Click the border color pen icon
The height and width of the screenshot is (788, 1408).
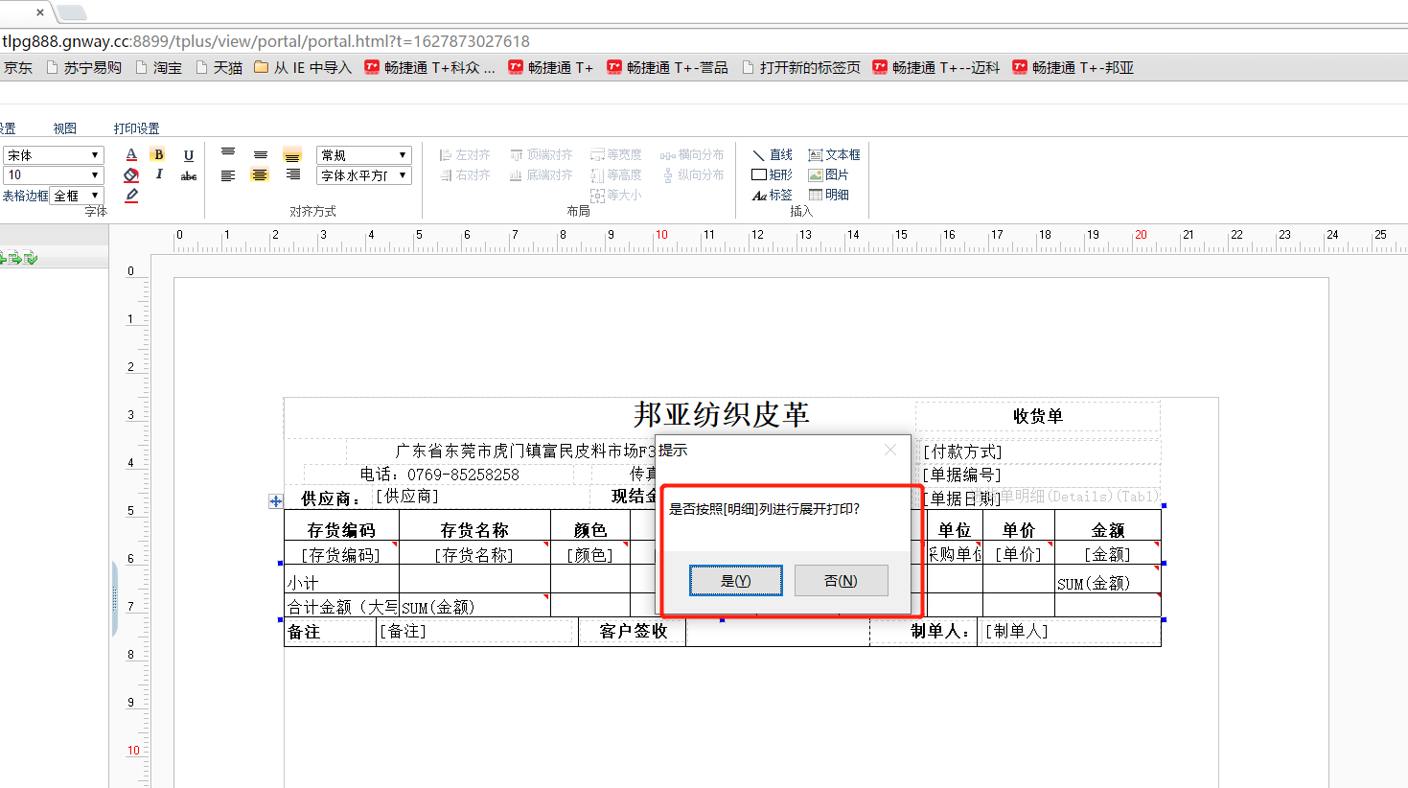tap(131, 196)
